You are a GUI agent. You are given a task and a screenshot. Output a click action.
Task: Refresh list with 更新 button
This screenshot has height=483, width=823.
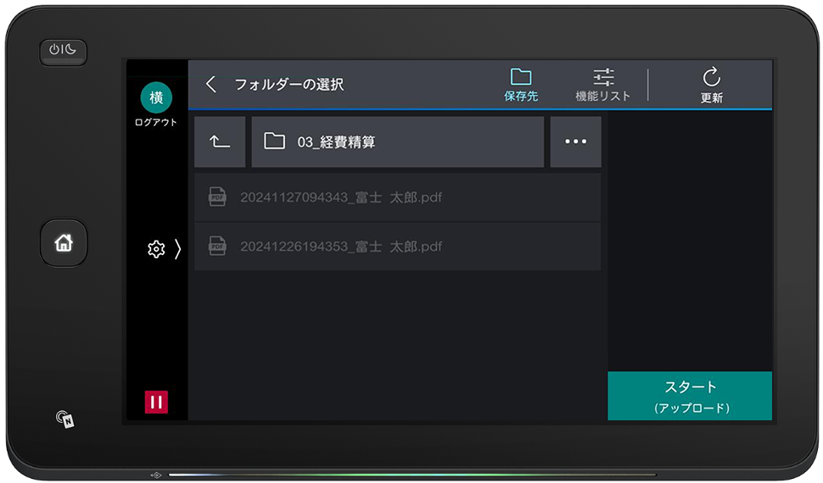(x=711, y=85)
